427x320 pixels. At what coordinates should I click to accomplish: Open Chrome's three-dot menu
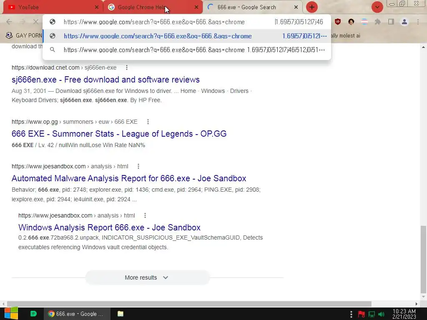pyautogui.click(x=418, y=22)
